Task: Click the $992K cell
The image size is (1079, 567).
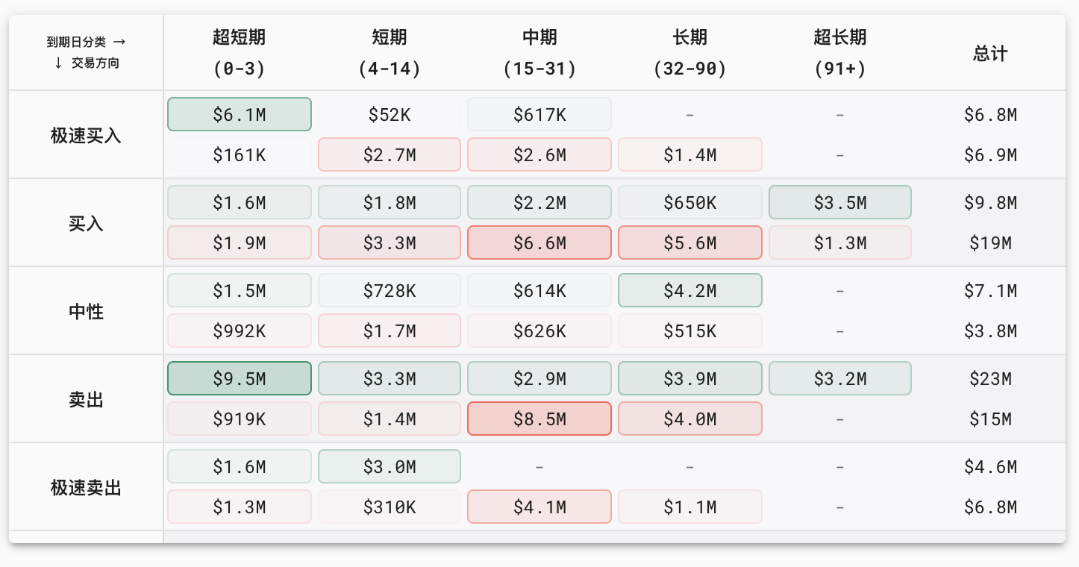Action: (240, 331)
